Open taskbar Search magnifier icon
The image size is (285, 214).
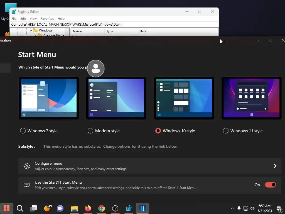pos(20,208)
